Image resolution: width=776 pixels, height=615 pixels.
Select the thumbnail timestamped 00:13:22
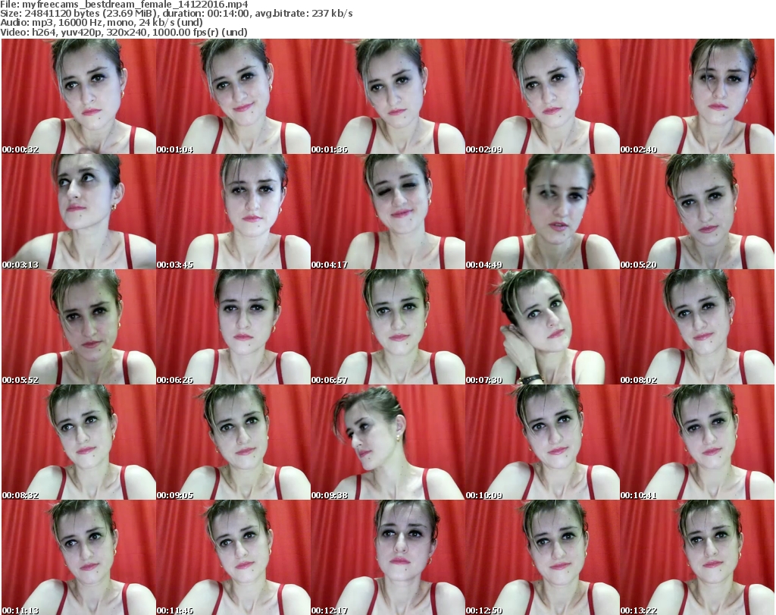[x=697, y=557]
